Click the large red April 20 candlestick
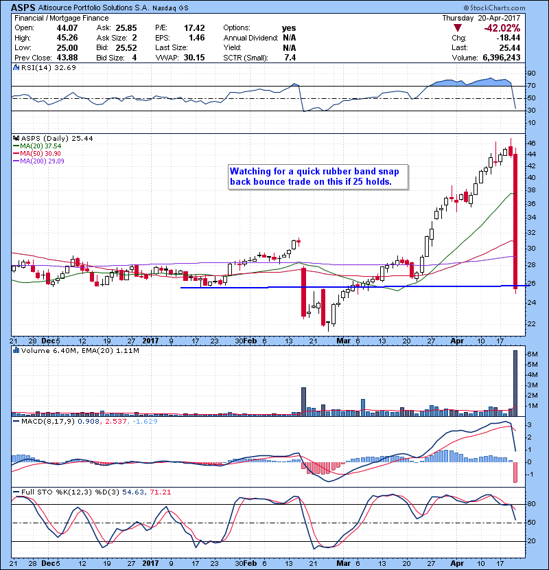 [515, 221]
